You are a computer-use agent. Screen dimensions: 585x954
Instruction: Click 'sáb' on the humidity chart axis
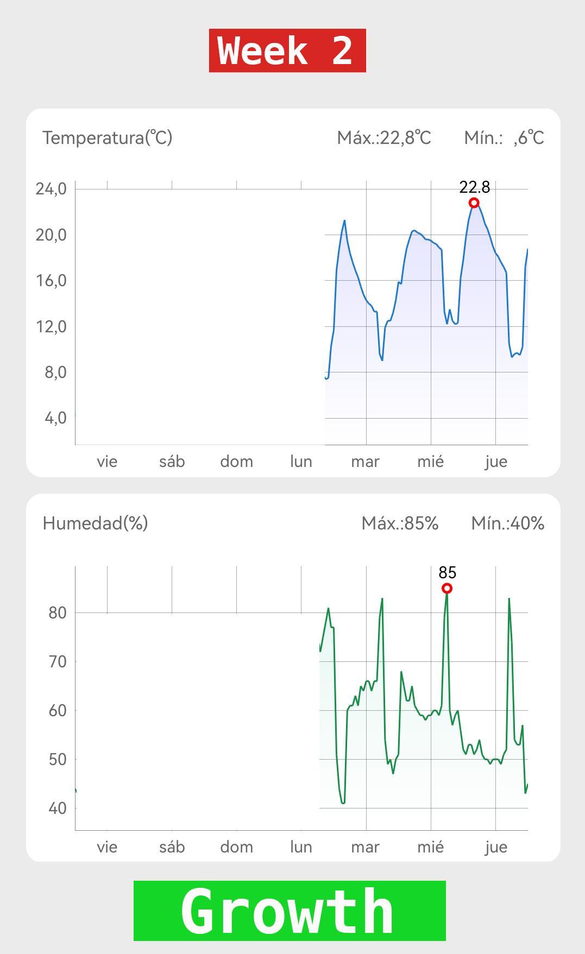(172, 847)
